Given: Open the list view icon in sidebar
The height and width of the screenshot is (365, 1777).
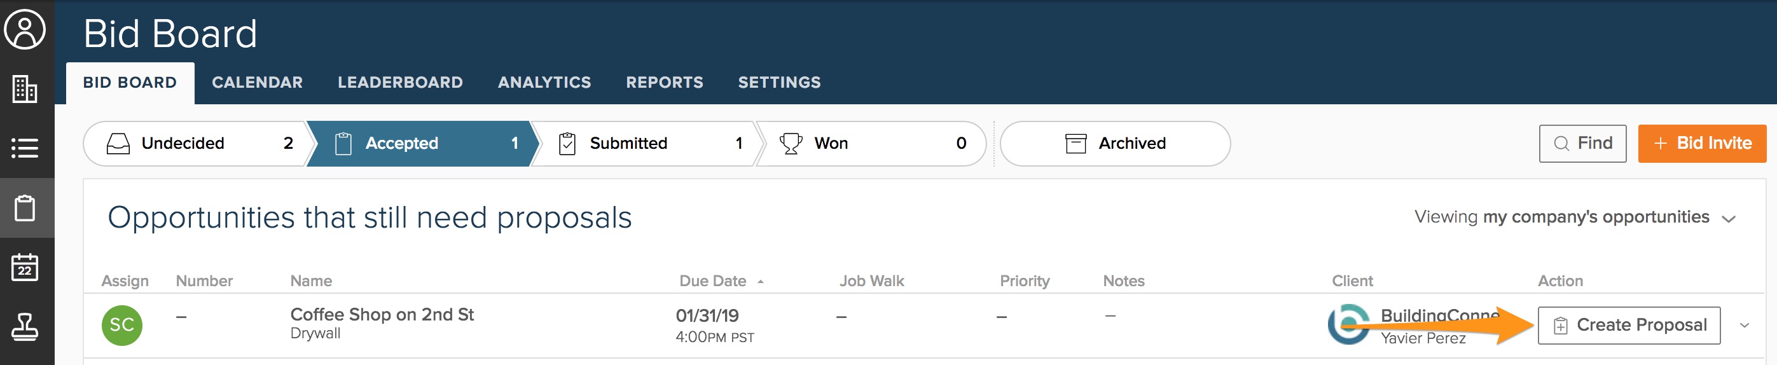Looking at the screenshot, I should click(x=25, y=148).
